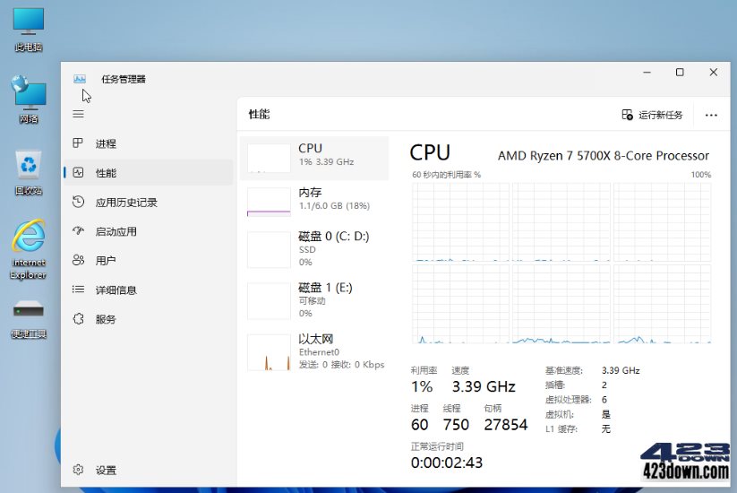737x493 pixels.
Task: Click the 任务管理器 window title text
Action: (x=124, y=79)
